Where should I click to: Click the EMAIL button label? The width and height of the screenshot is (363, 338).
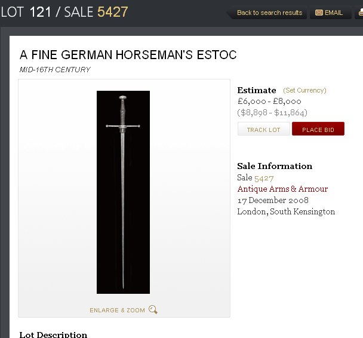pyautogui.click(x=334, y=13)
